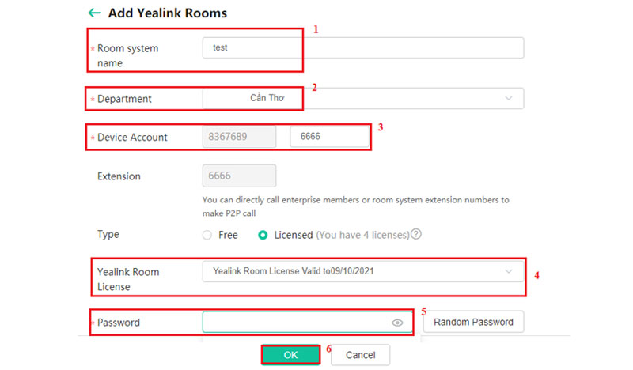Screen dimensions: 633x370
Task: Click the Licensed label text
Action: pyautogui.click(x=293, y=235)
